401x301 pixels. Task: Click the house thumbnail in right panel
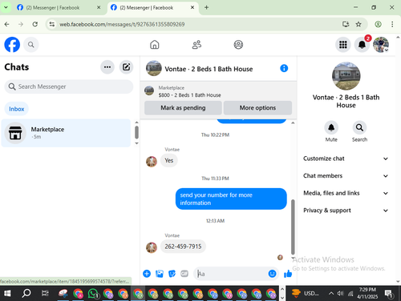pyautogui.click(x=346, y=76)
